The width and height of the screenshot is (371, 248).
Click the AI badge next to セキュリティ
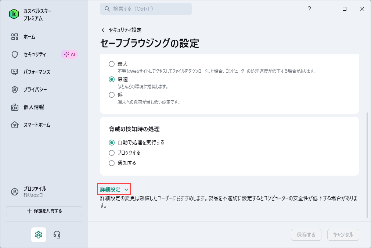(x=69, y=54)
